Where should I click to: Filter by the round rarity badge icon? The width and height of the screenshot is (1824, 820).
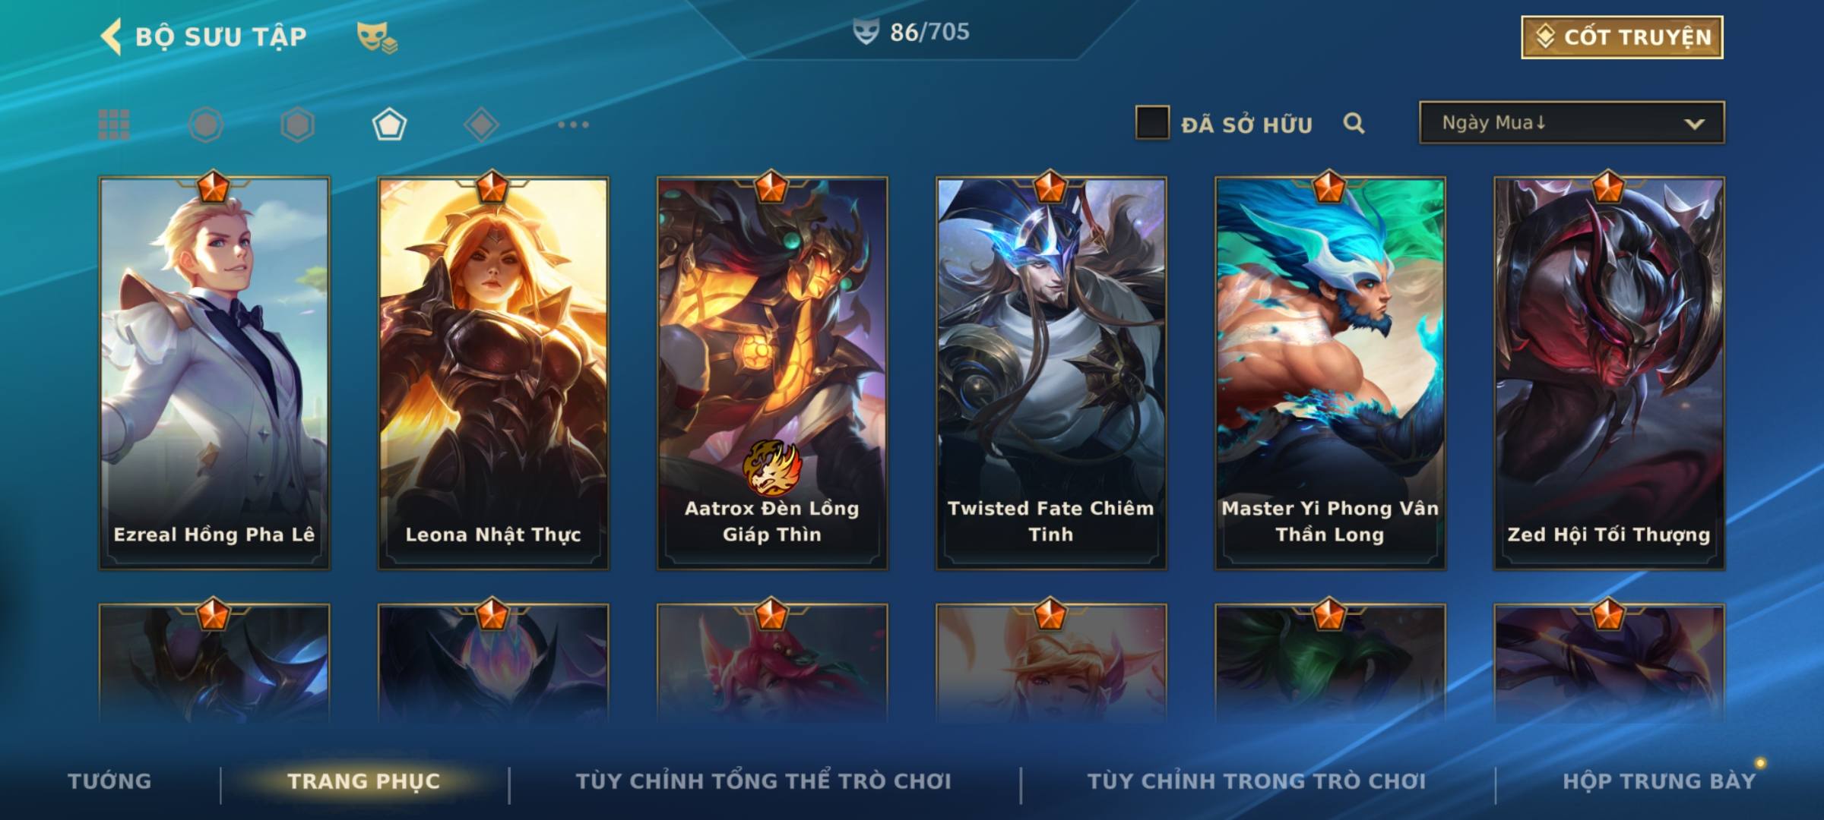click(x=205, y=125)
